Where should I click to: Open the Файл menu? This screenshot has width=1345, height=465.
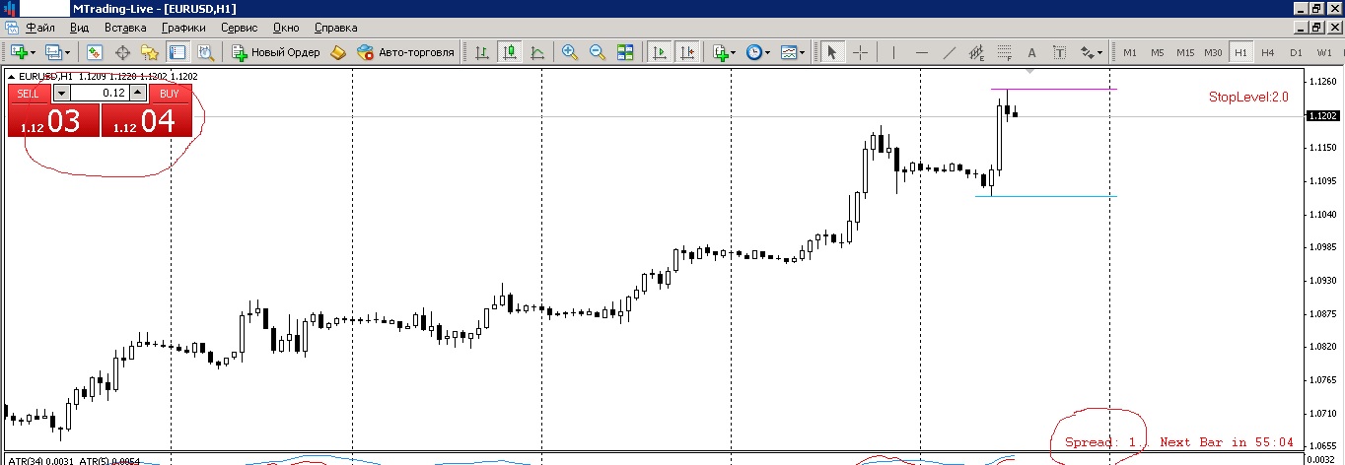pyautogui.click(x=40, y=29)
